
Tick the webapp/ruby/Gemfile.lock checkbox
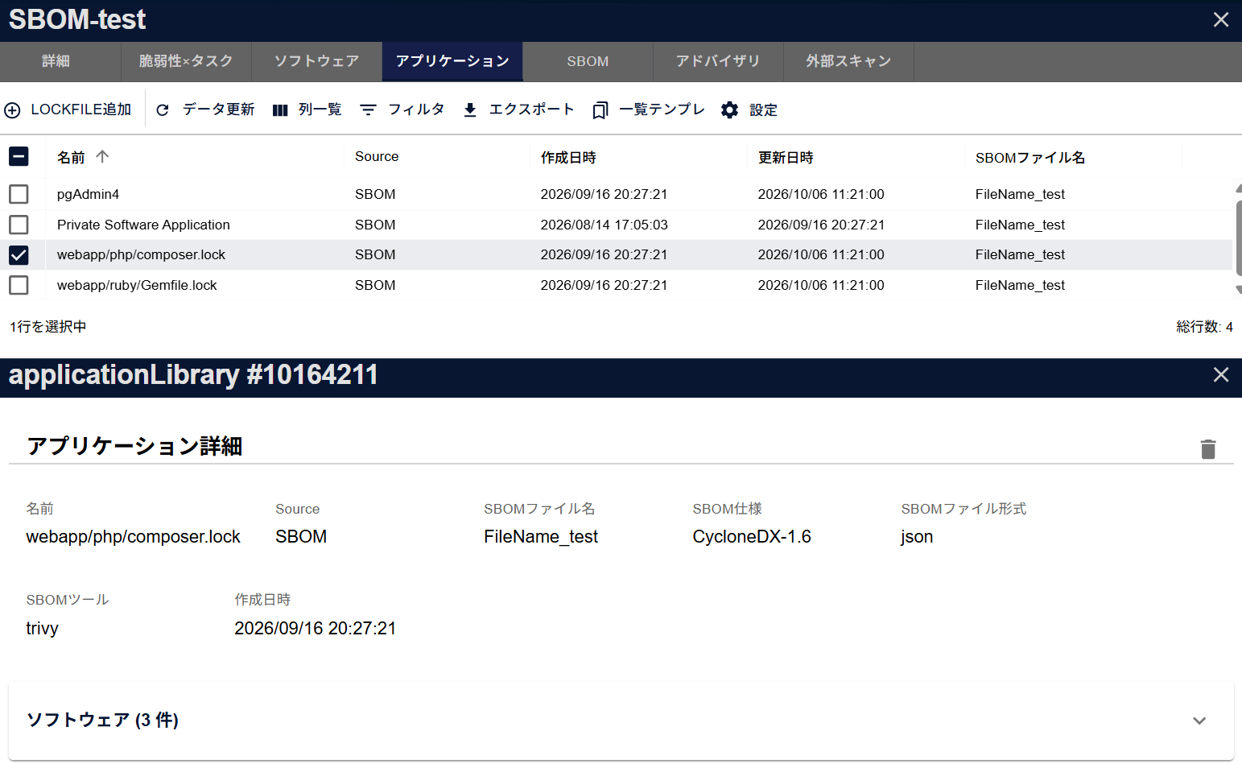coord(19,285)
